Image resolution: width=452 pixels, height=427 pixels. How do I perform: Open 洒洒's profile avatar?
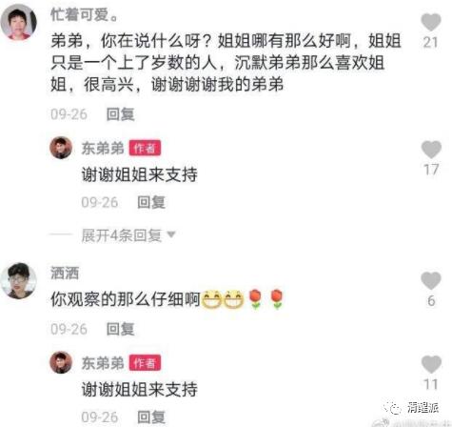click(x=19, y=280)
